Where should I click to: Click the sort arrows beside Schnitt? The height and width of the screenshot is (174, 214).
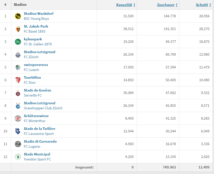point(210,5)
